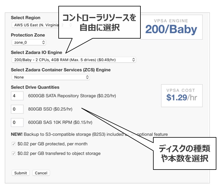Click the Select Drive Quantities heading
This screenshot has height=190, width=224.
(x=35, y=87)
